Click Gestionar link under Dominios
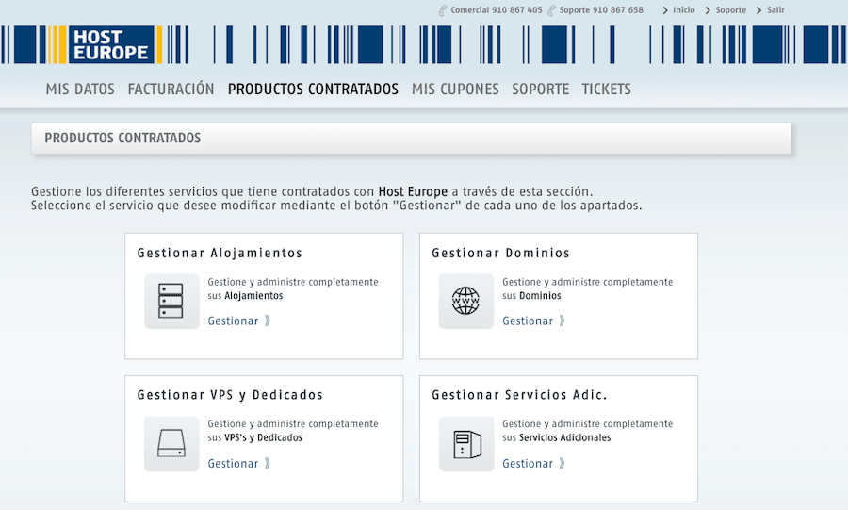848x510 pixels. (528, 321)
